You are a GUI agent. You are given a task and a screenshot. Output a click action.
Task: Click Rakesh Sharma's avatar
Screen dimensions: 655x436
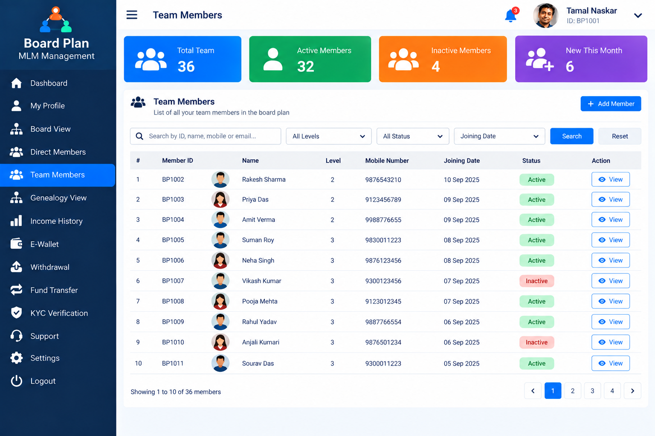[220, 180]
